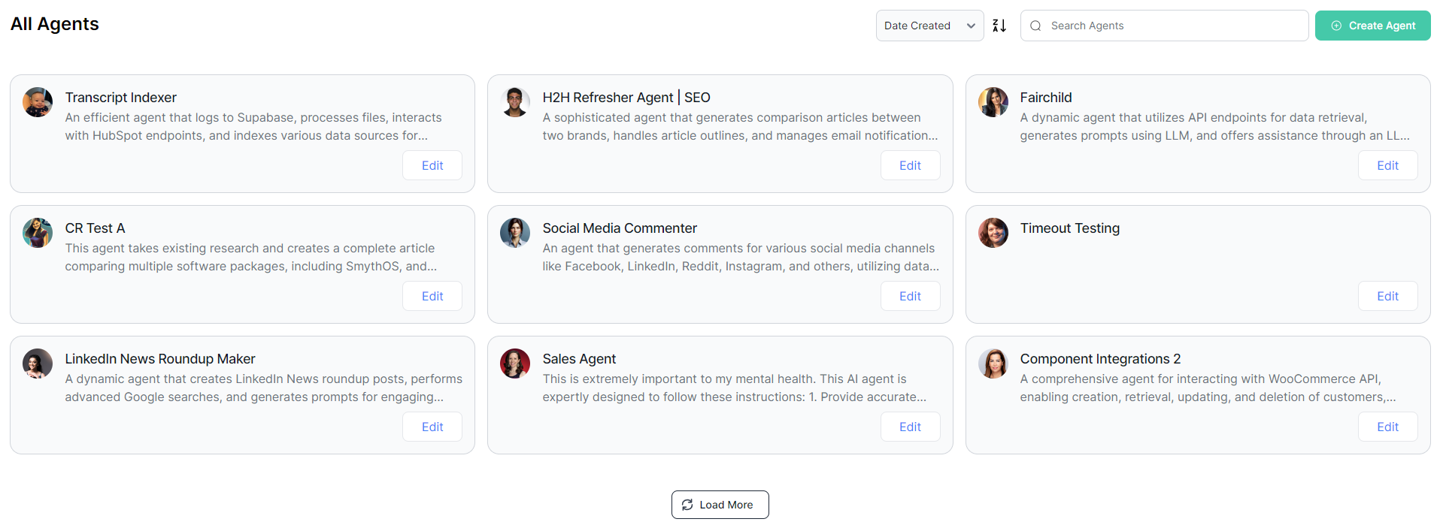1440x525 pixels.
Task: Click the Component Integrations 2 description
Action: click(x=1208, y=388)
